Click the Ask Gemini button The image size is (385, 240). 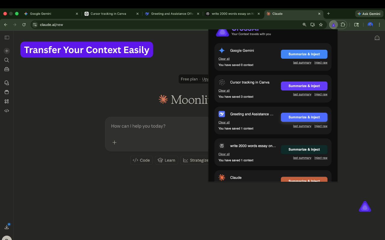tap(369, 14)
